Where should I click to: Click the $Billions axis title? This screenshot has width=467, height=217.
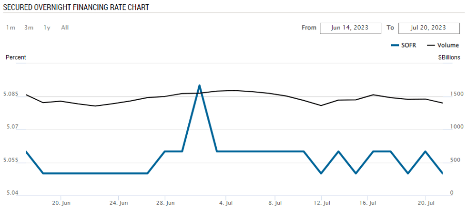click(x=449, y=57)
